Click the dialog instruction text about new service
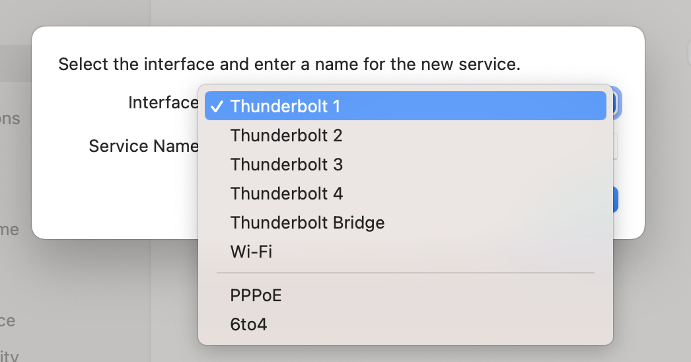The height and width of the screenshot is (362, 691). click(x=289, y=64)
